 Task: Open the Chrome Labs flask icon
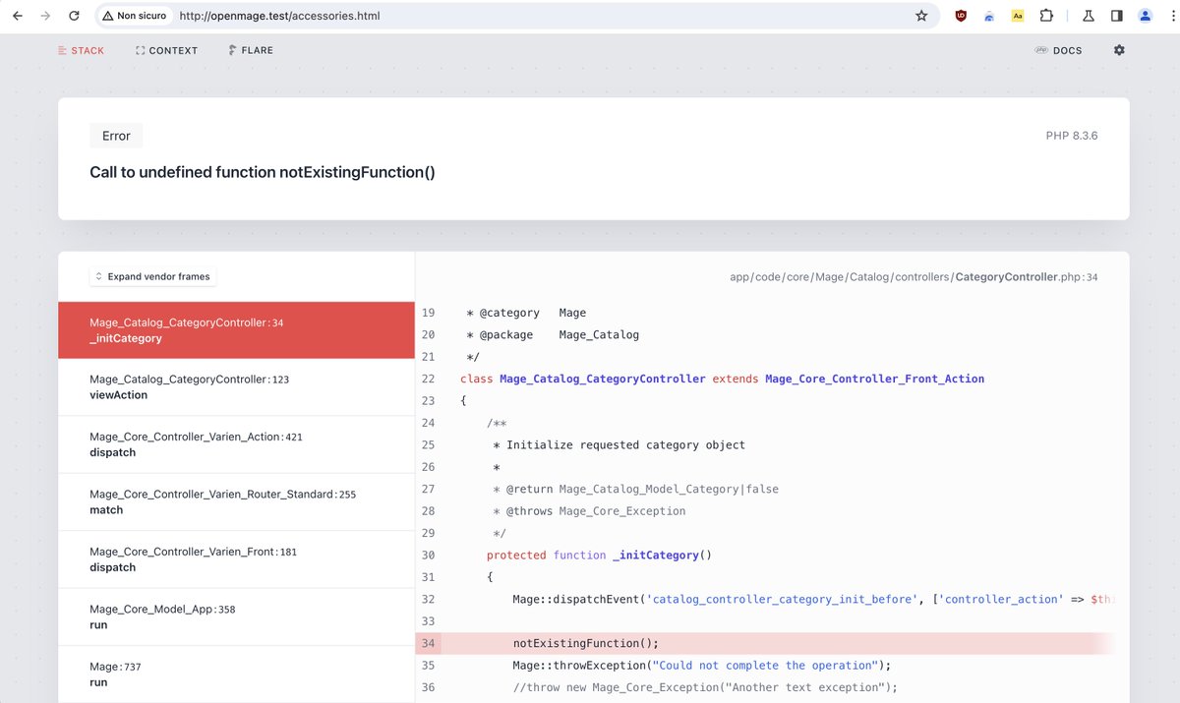(x=1089, y=16)
